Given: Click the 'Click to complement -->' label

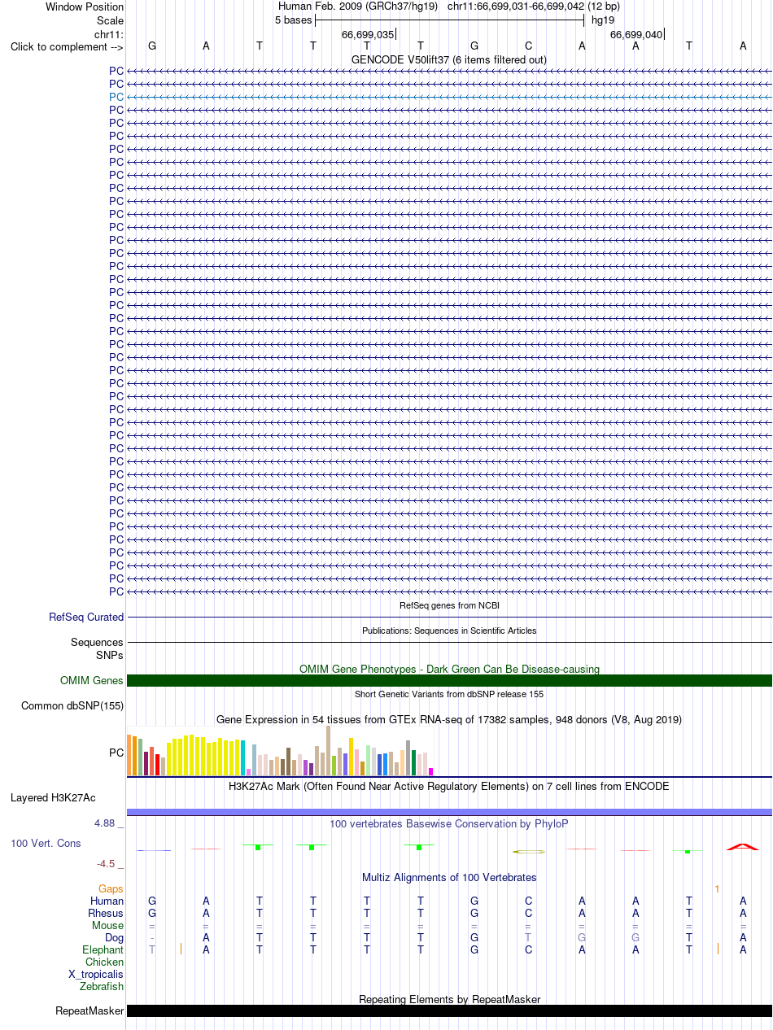Looking at the screenshot, I should click(67, 46).
